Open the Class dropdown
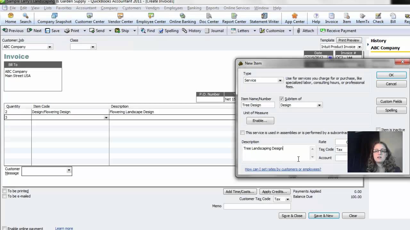The image size is (410, 230). pos(93,47)
